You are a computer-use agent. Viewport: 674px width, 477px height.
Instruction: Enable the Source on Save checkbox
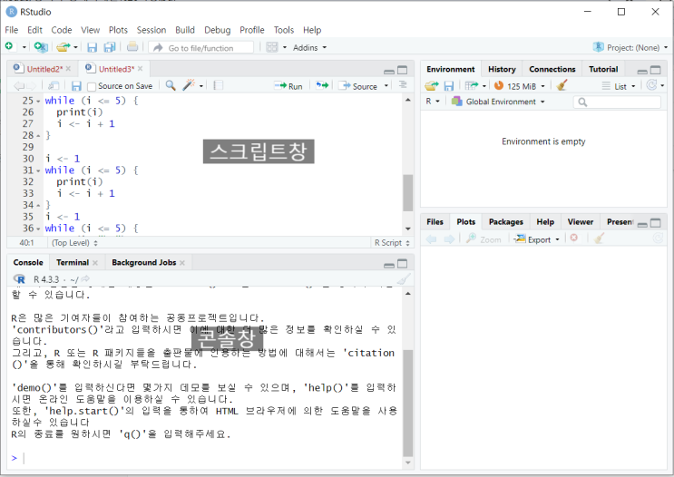point(92,86)
